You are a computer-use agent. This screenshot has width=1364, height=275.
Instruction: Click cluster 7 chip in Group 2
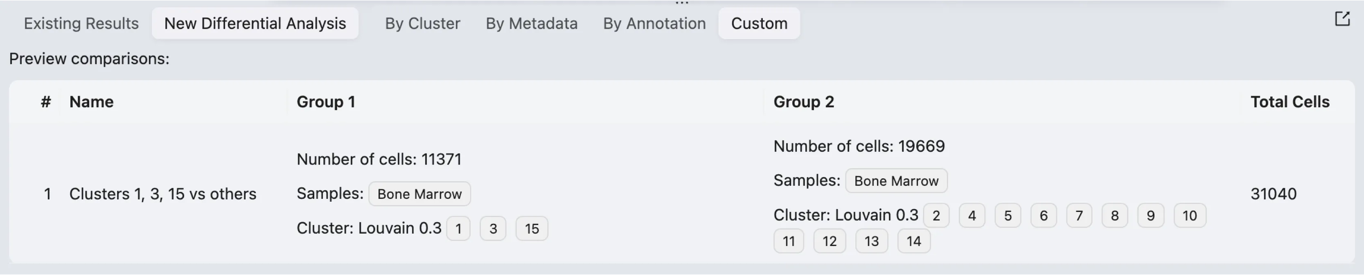click(x=1079, y=216)
